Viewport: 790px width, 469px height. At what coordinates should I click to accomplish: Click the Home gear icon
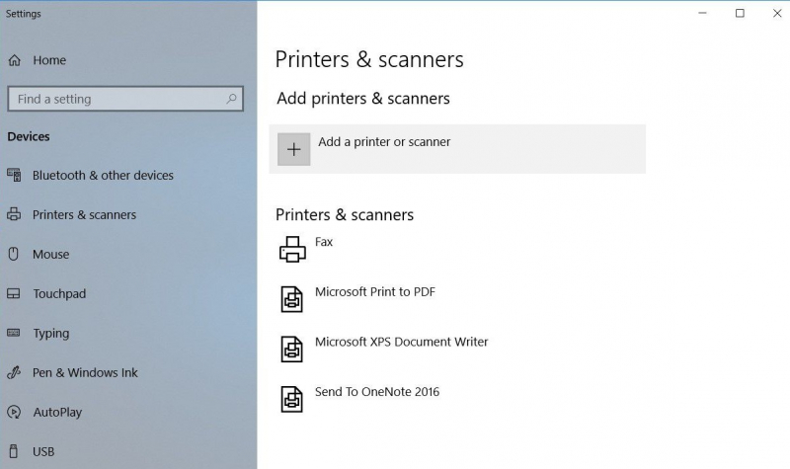[15, 60]
